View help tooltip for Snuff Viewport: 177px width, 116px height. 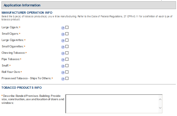coord(63,66)
